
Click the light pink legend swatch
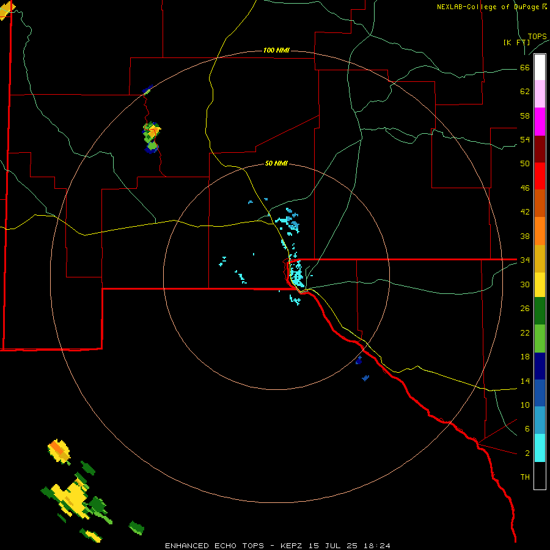[x=540, y=94]
